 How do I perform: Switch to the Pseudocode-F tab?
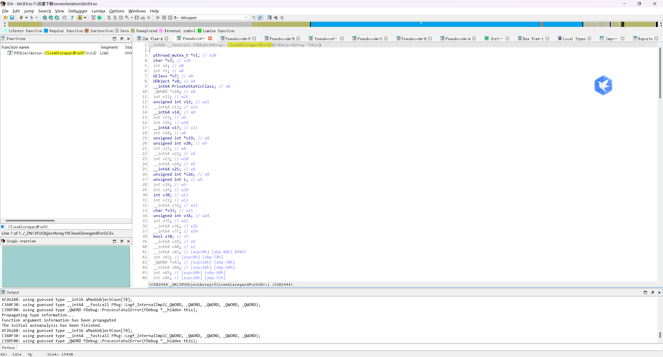238,39
